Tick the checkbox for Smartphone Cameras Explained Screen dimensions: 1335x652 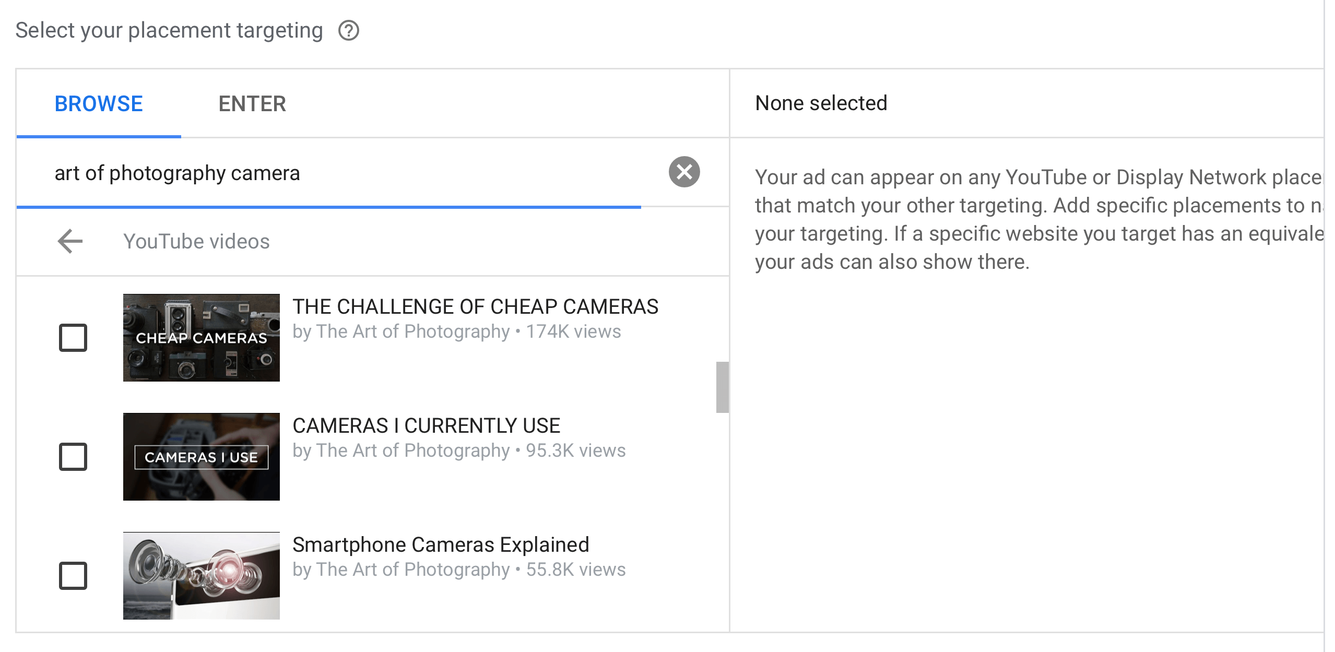tap(73, 576)
